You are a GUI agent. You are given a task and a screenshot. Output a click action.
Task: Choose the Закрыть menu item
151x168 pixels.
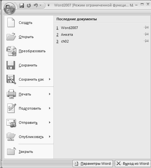pyautogui.click(x=29, y=152)
